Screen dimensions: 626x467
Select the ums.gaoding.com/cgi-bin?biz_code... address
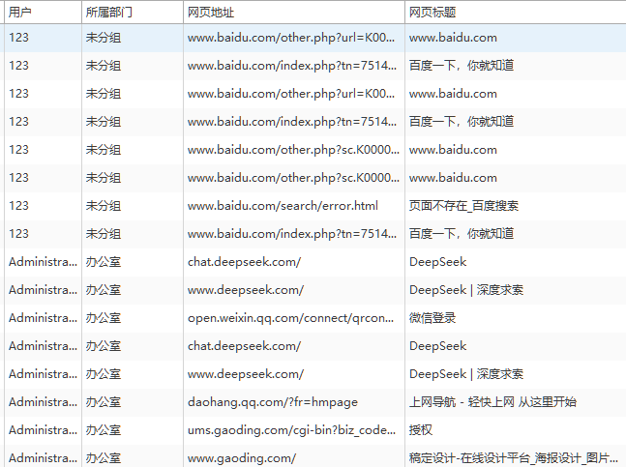(x=291, y=430)
